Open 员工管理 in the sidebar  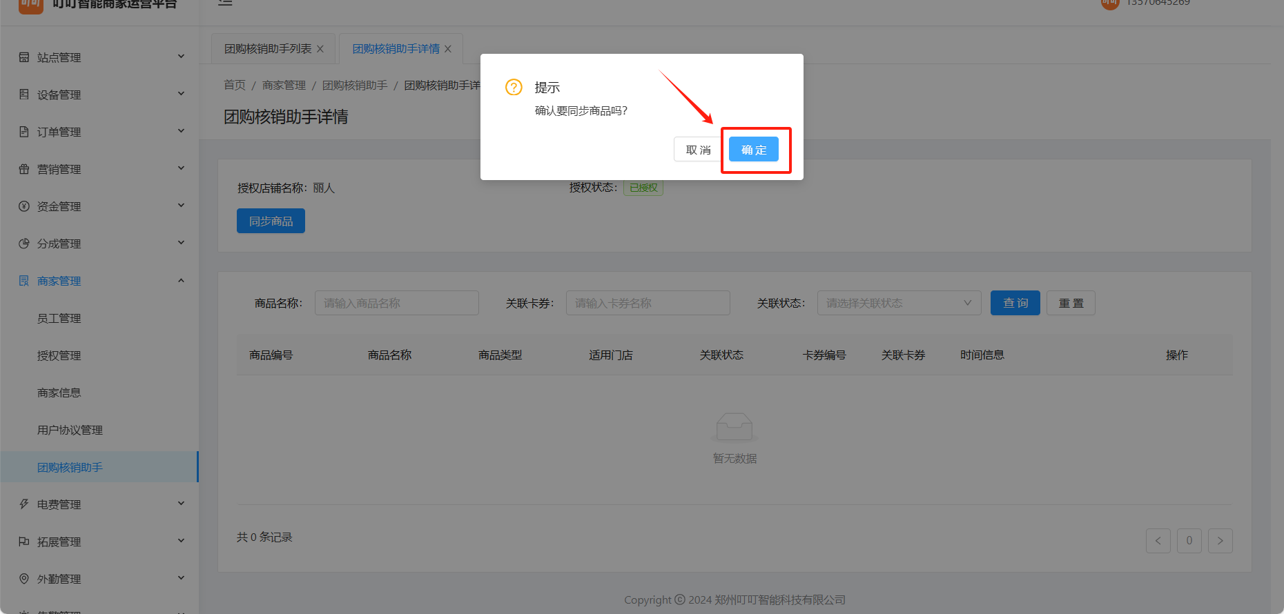click(59, 318)
